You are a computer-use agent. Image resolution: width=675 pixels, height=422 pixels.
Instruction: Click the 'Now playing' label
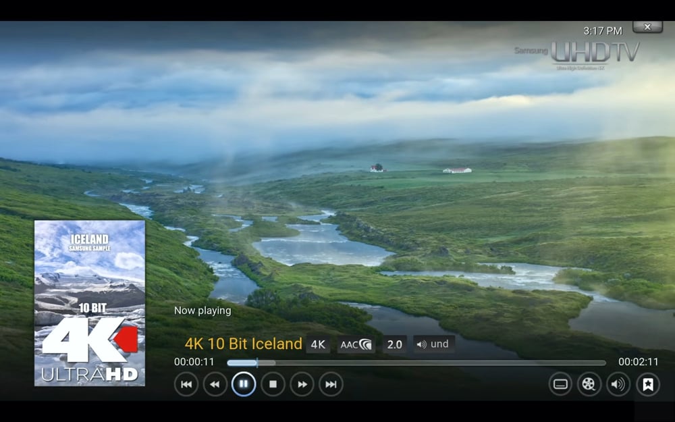(202, 311)
